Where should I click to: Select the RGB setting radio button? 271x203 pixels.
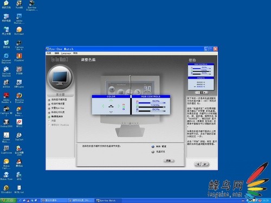coord(153,147)
